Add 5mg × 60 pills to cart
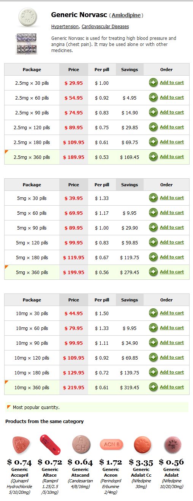The height and width of the screenshot is (501, 193). coord(172,212)
